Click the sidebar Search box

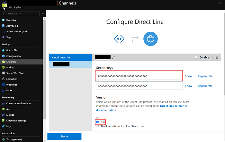pyautogui.click(x=21, y=13)
